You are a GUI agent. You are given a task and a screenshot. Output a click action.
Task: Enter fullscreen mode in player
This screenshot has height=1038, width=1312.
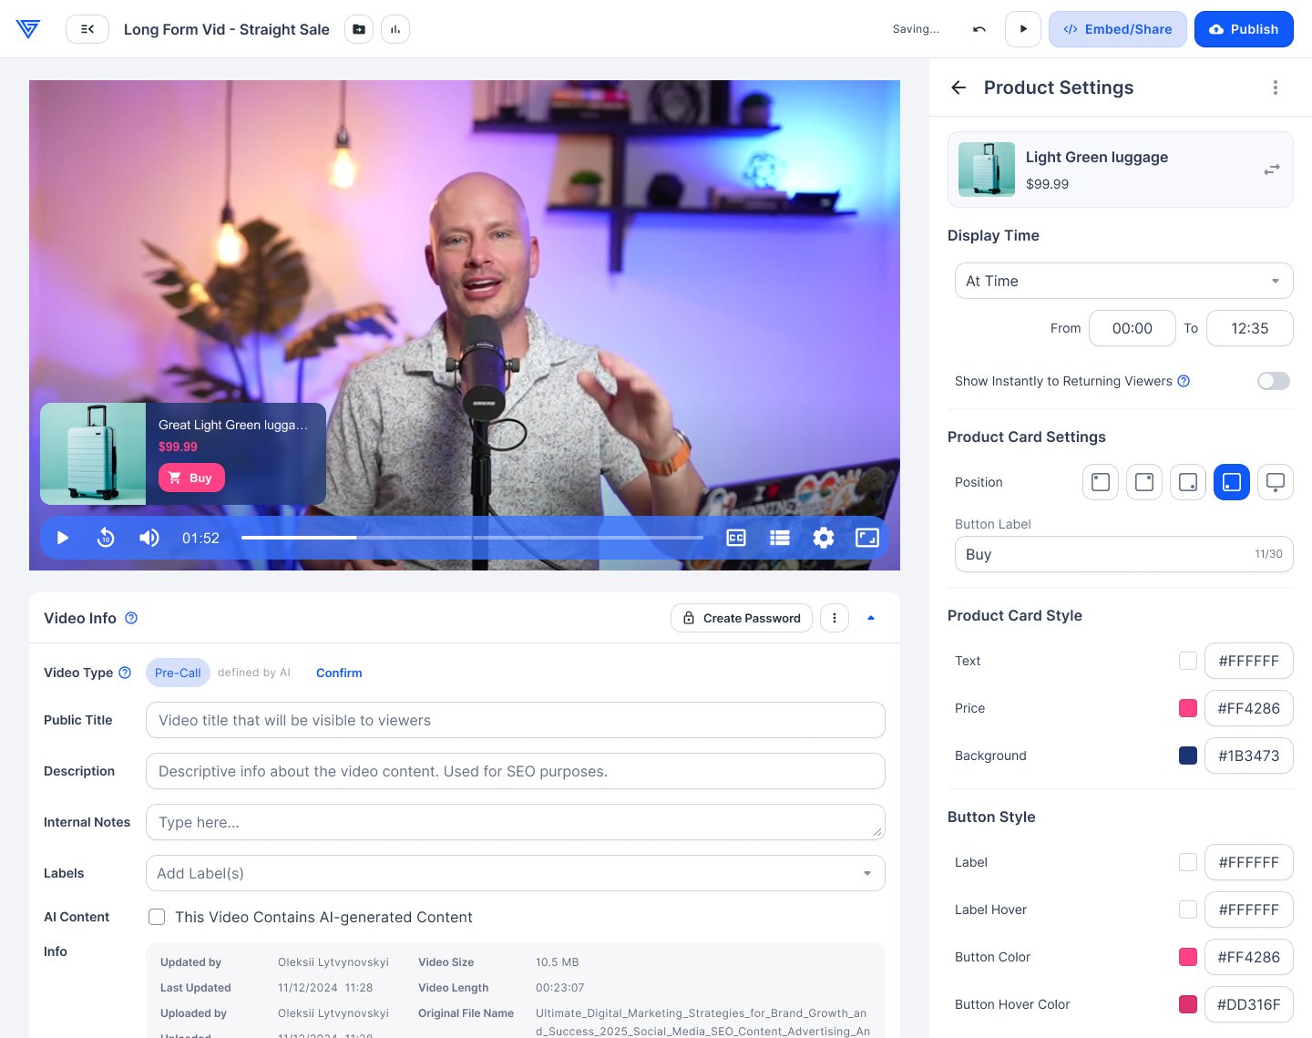coord(867,538)
